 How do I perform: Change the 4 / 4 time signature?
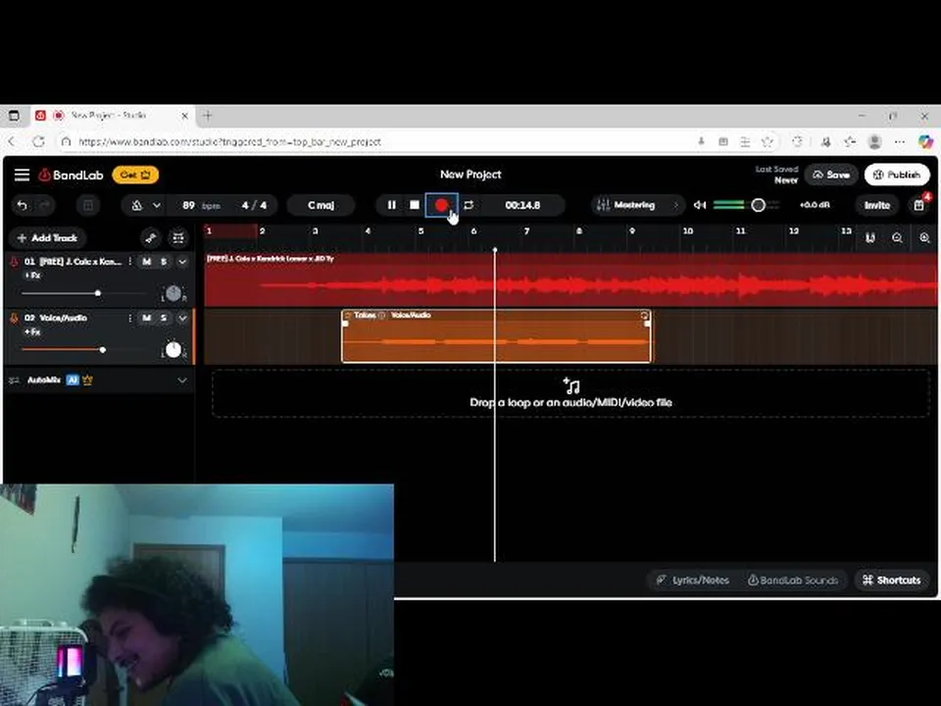point(254,205)
